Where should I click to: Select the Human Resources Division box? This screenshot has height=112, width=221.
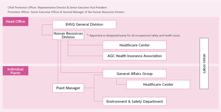[x=68, y=35]
